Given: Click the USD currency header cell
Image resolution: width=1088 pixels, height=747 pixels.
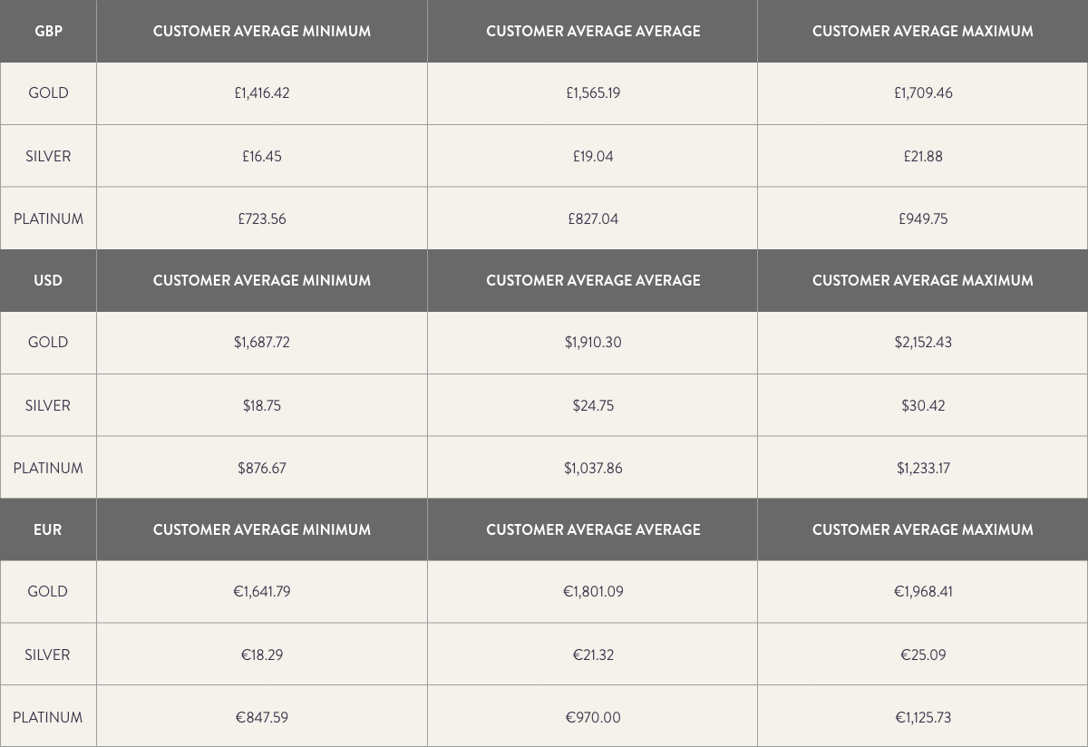Looking at the screenshot, I should pos(48,280).
